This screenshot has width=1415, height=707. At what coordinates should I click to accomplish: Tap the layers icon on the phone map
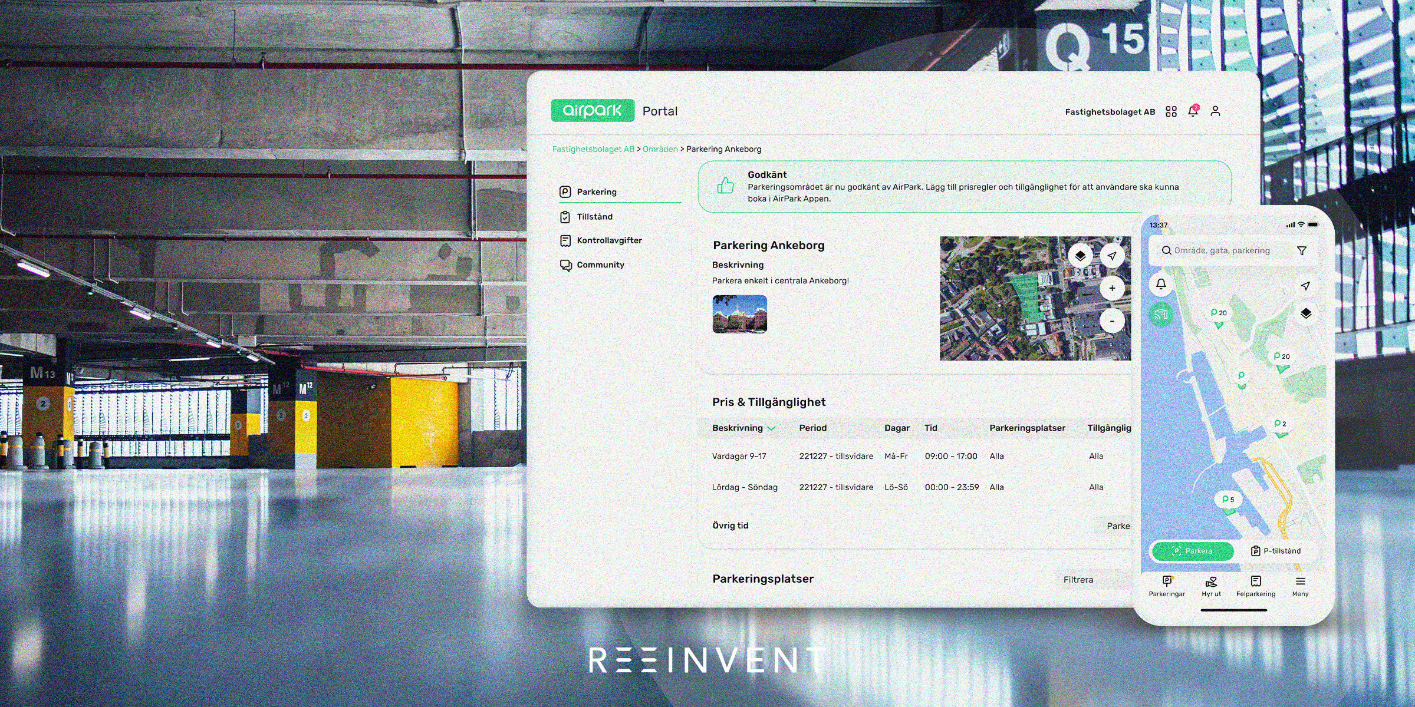pos(1306,313)
